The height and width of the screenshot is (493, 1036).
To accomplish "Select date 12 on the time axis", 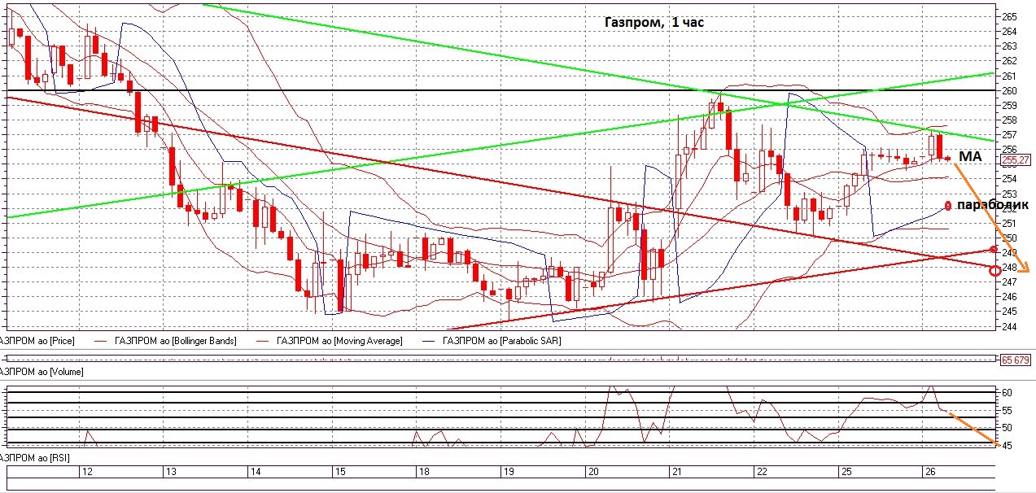I will point(87,472).
